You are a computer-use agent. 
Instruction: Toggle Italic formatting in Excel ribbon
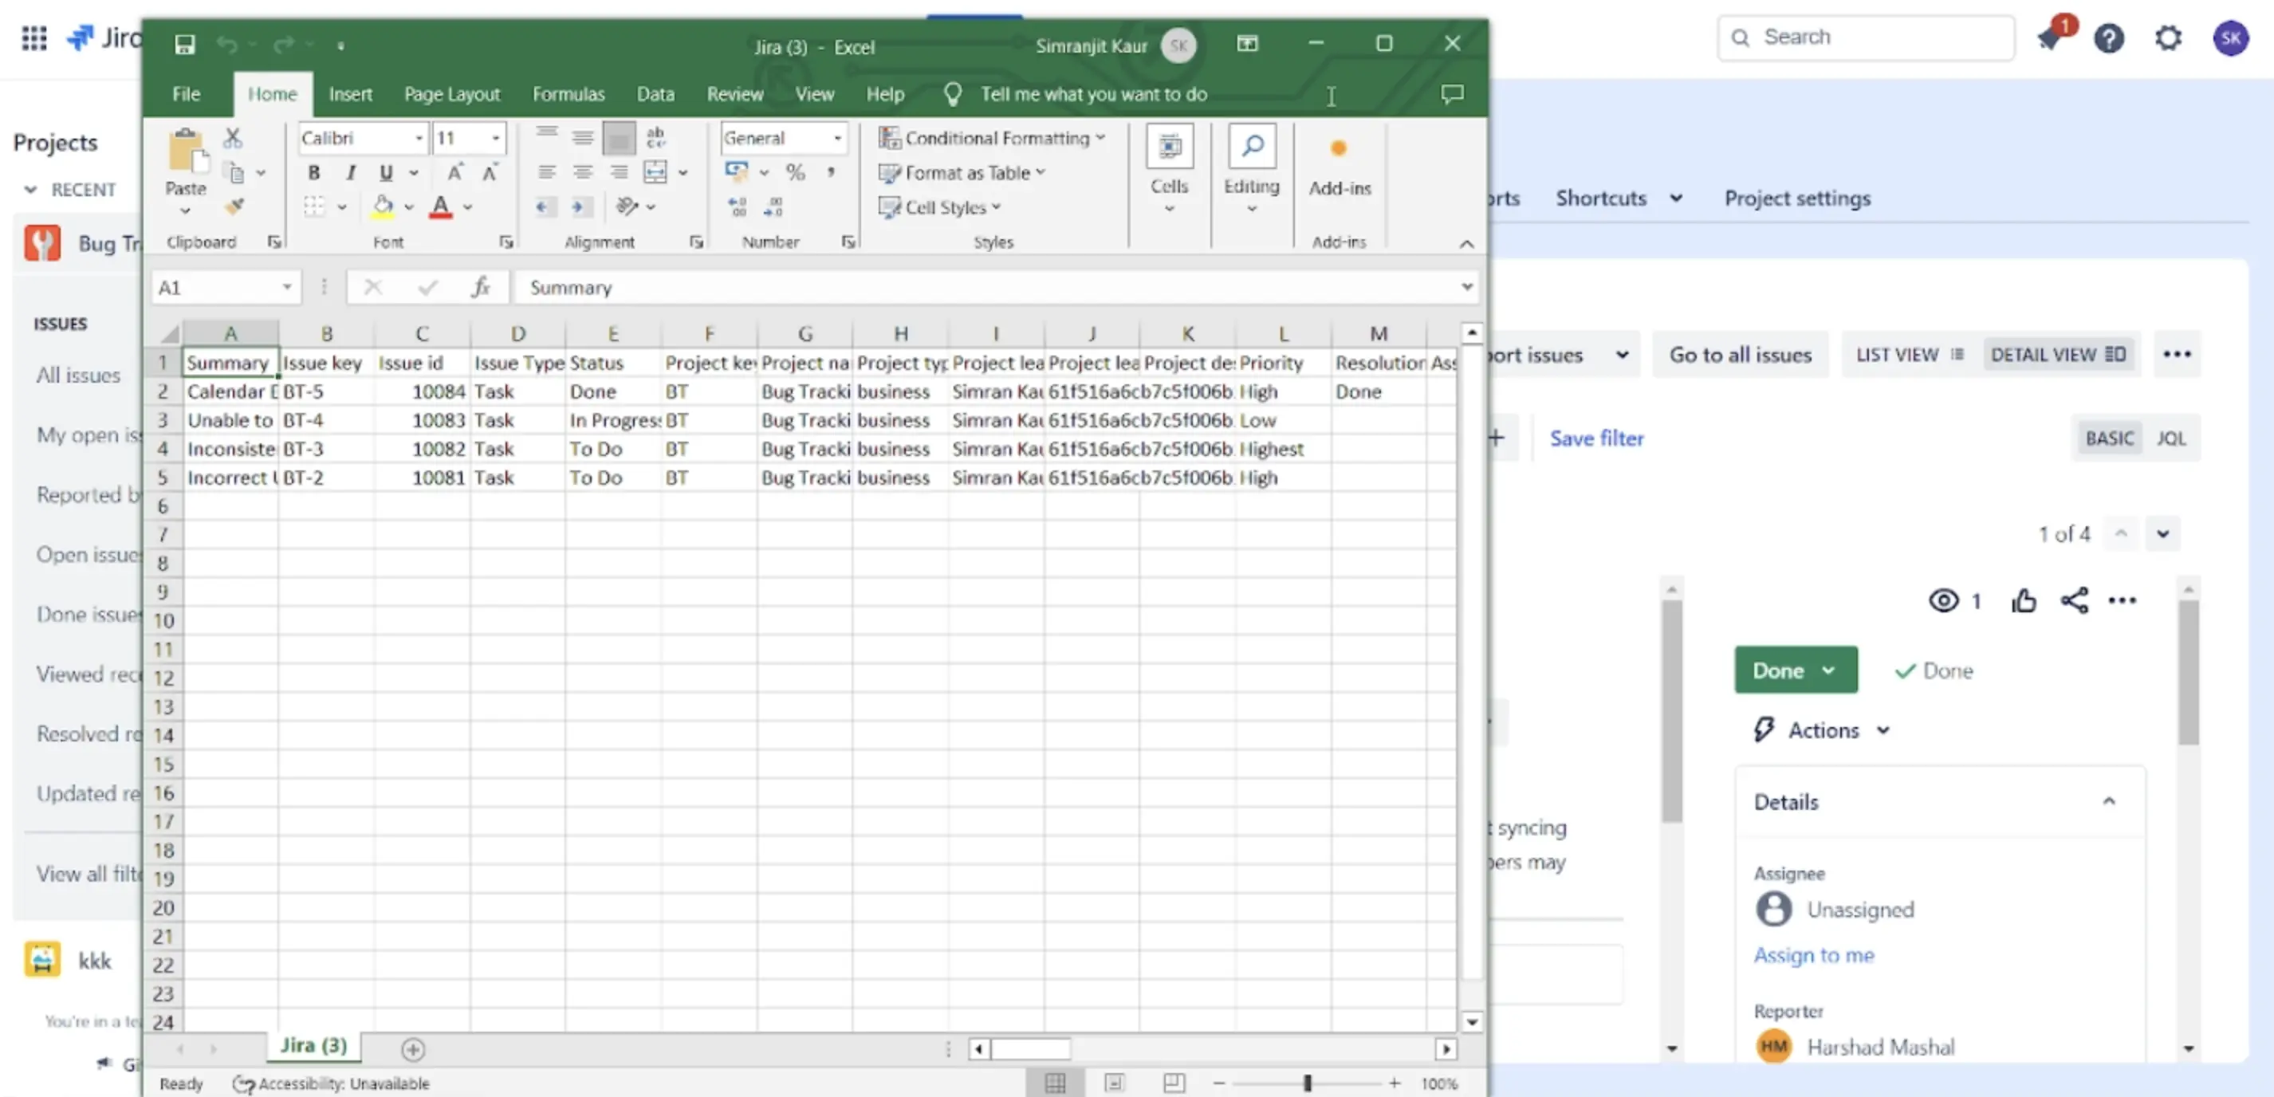point(351,173)
